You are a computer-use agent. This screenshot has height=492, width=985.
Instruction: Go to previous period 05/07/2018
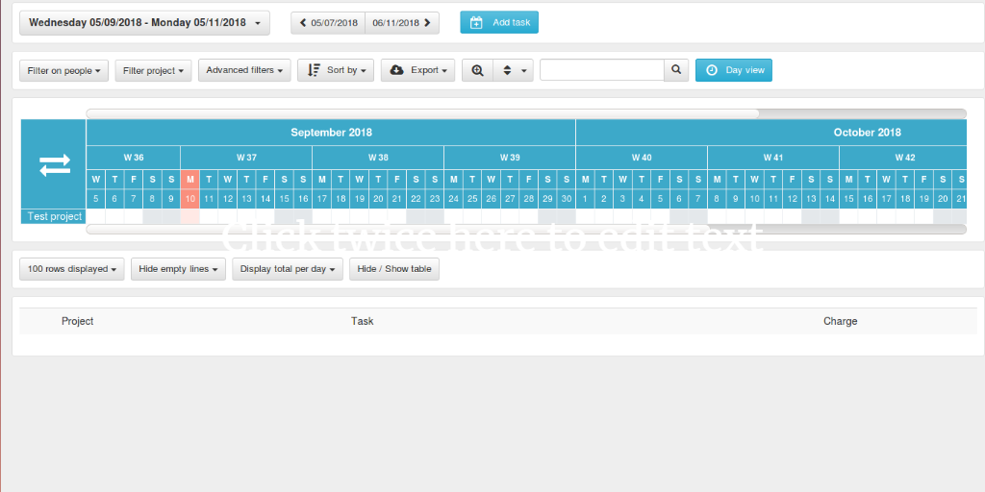(328, 23)
